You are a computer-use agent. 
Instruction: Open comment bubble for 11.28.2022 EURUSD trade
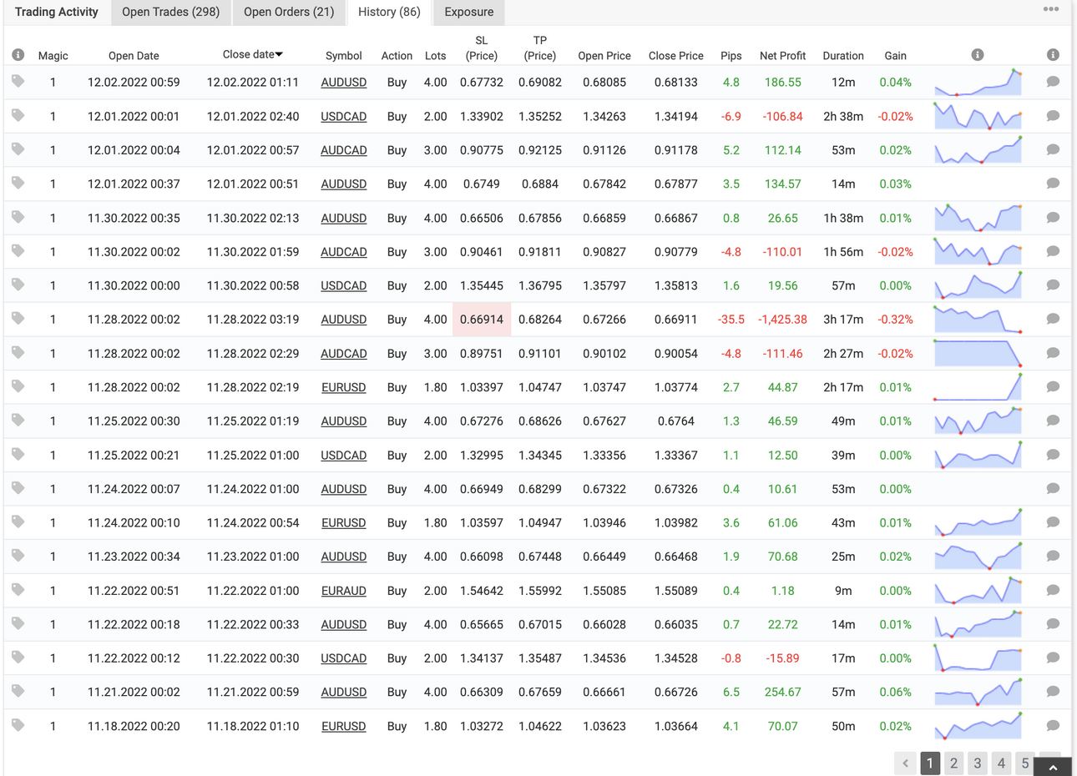pyautogui.click(x=1053, y=386)
